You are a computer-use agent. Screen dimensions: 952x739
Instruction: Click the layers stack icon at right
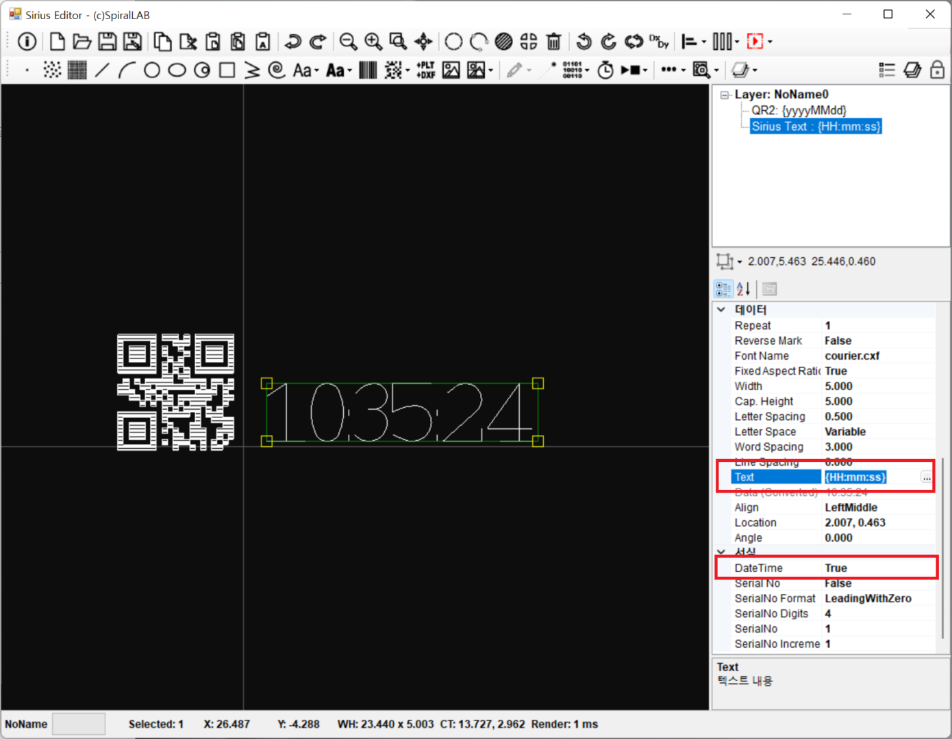[x=912, y=70]
